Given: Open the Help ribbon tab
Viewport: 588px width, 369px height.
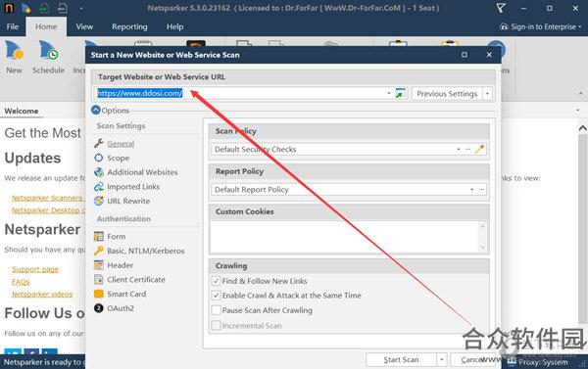Looking at the screenshot, I should [174, 26].
